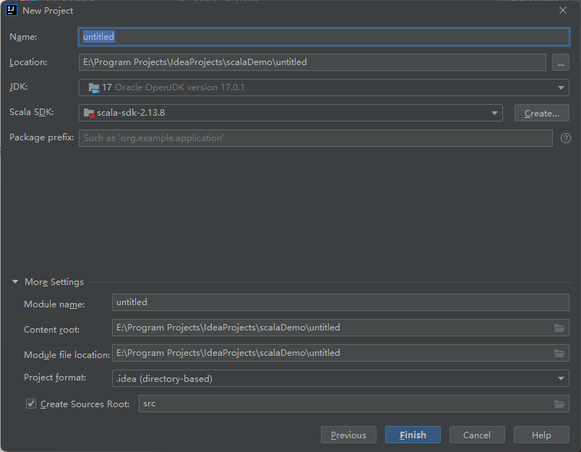
Task: Click into the Location path field
Action: [x=312, y=62]
